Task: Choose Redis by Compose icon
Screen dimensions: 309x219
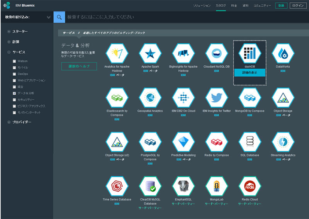Action: (217, 142)
